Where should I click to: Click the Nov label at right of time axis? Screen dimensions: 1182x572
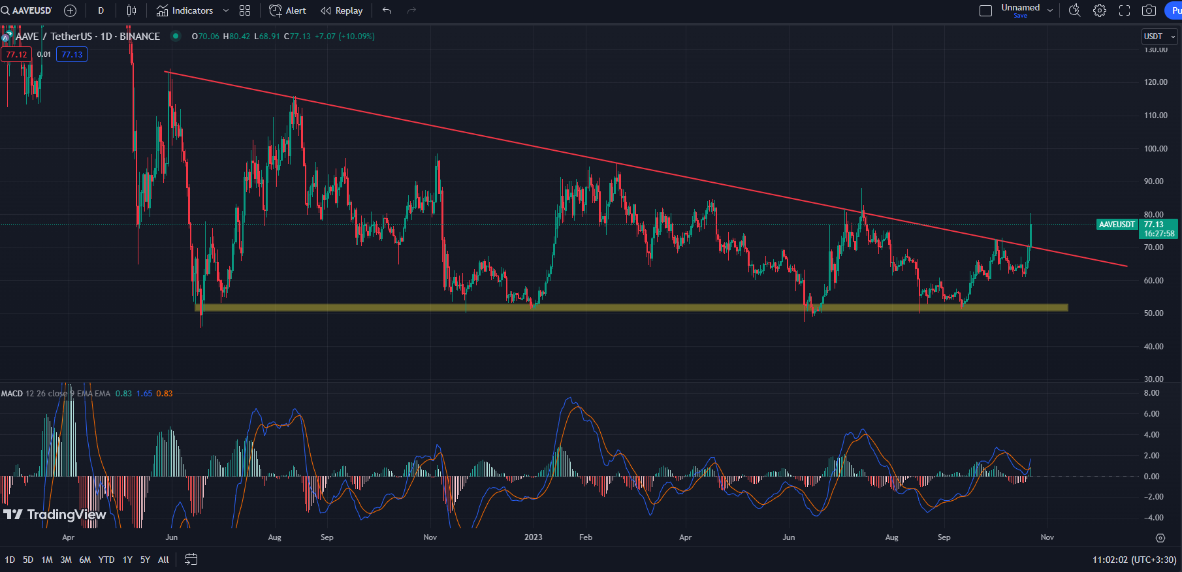[x=1047, y=537]
